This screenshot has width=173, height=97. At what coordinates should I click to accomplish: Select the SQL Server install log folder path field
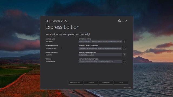(100, 48)
